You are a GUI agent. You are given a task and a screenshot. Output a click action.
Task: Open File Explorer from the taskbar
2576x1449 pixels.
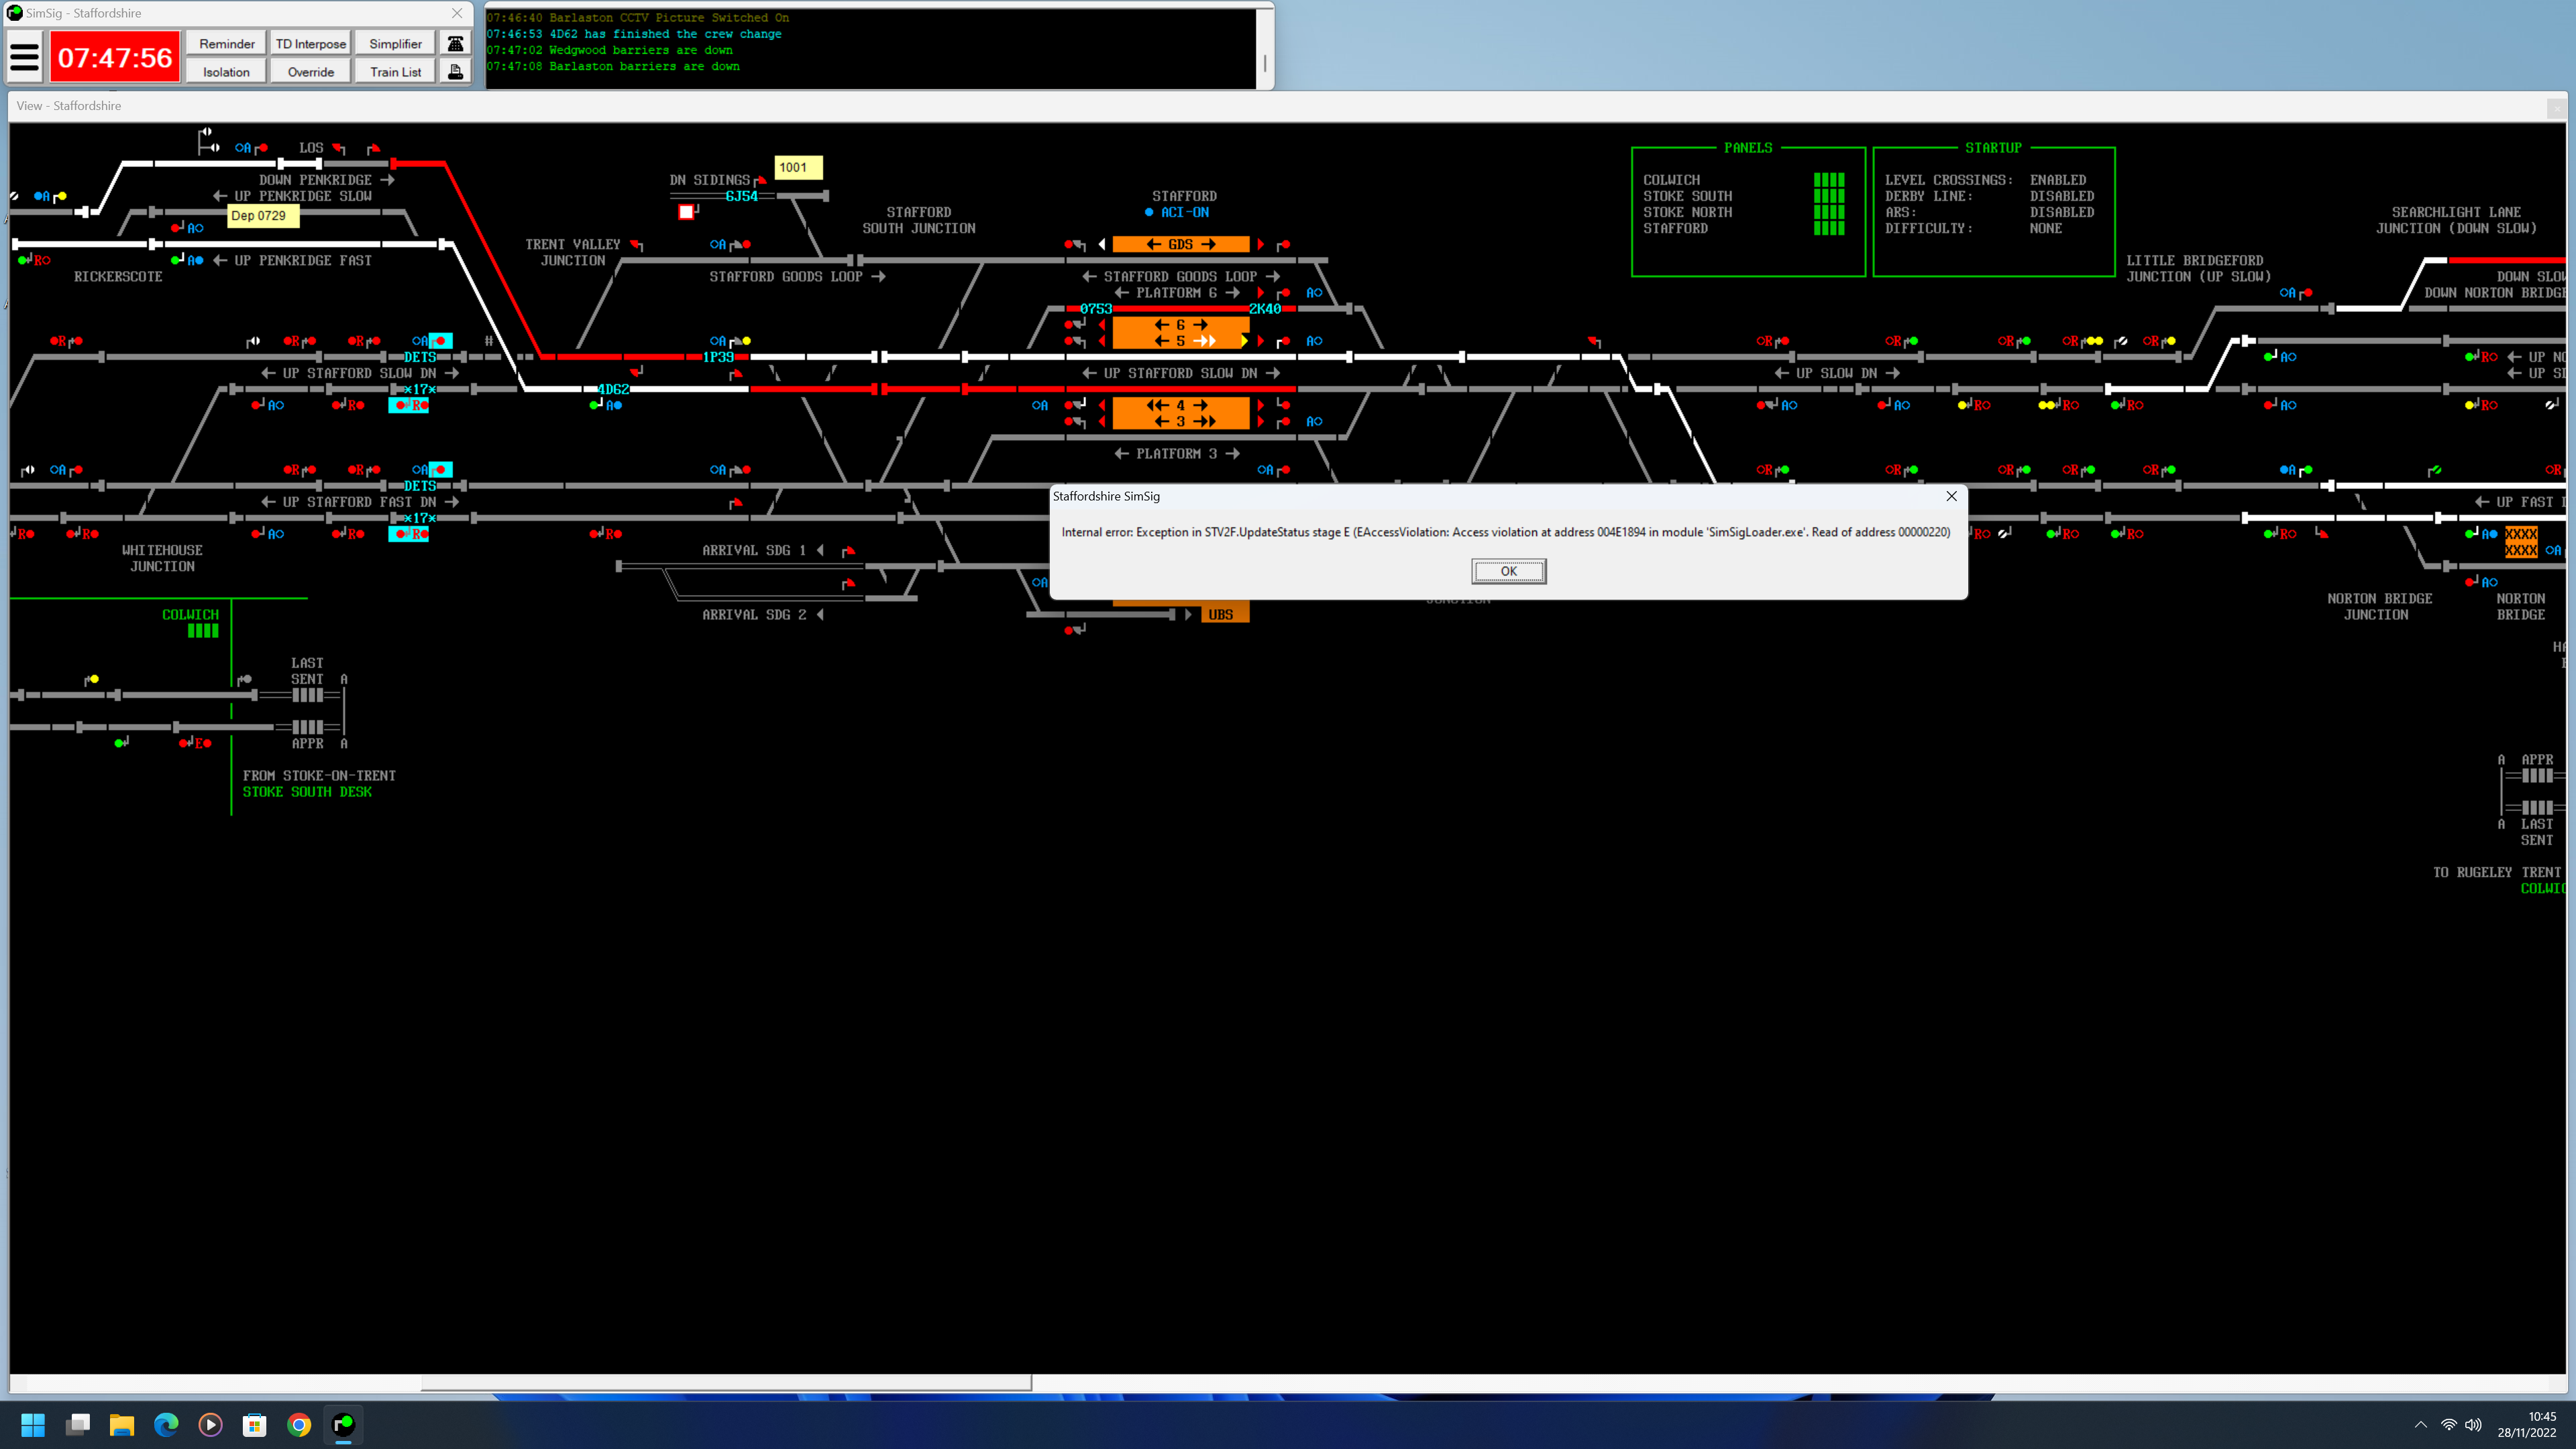pyautogui.click(x=122, y=1425)
